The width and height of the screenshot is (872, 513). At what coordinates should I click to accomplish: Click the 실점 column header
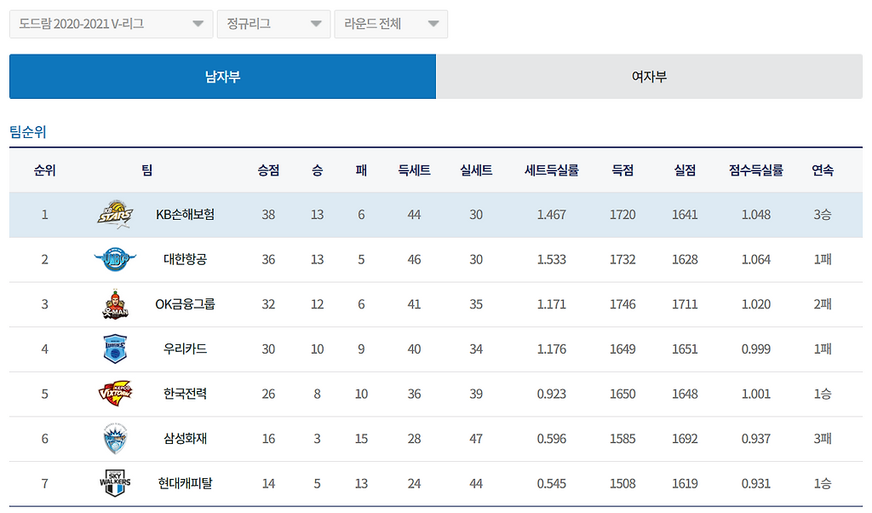point(686,170)
